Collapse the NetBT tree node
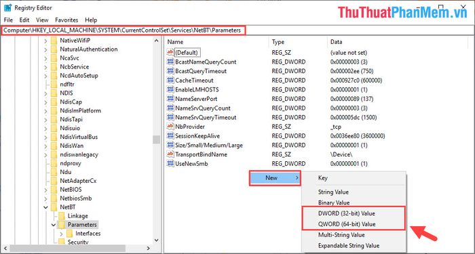The image size is (475, 254). coord(45,207)
